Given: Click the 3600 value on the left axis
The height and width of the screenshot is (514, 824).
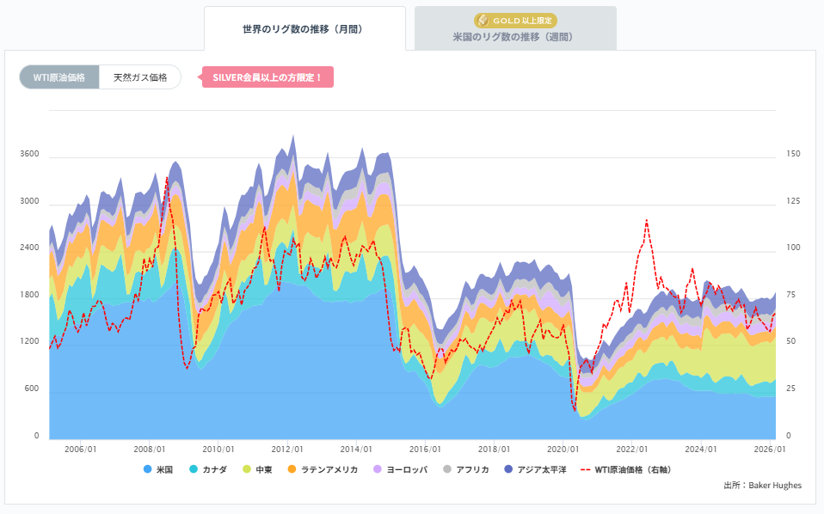Looking at the screenshot, I should coord(29,153).
